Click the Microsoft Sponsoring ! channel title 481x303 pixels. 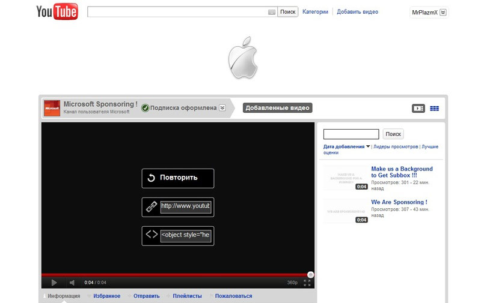tap(100, 104)
